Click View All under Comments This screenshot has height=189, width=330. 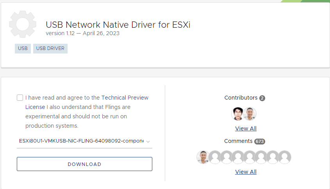pyautogui.click(x=246, y=172)
